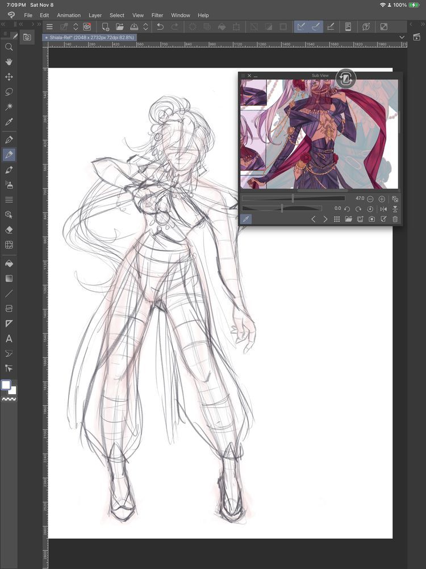Reset Sub View rotation
Image resolution: width=426 pixels, height=569 pixels.
[370, 209]
